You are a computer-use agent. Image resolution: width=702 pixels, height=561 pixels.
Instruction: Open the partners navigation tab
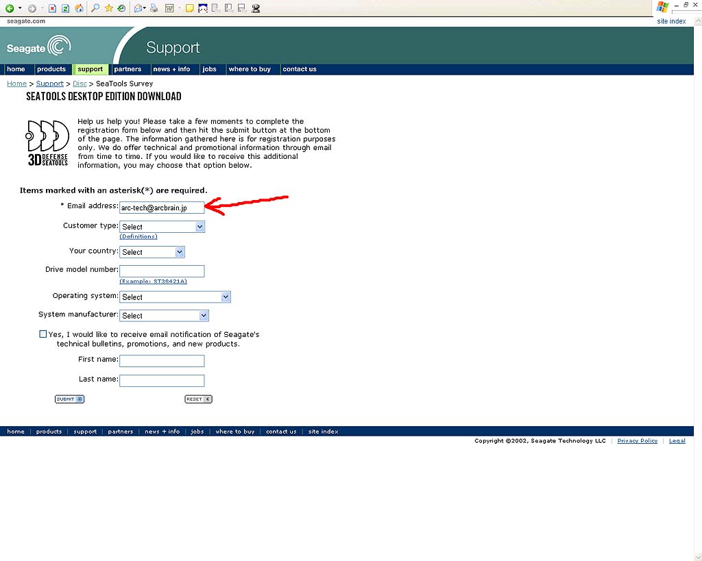tap(128, 69)
